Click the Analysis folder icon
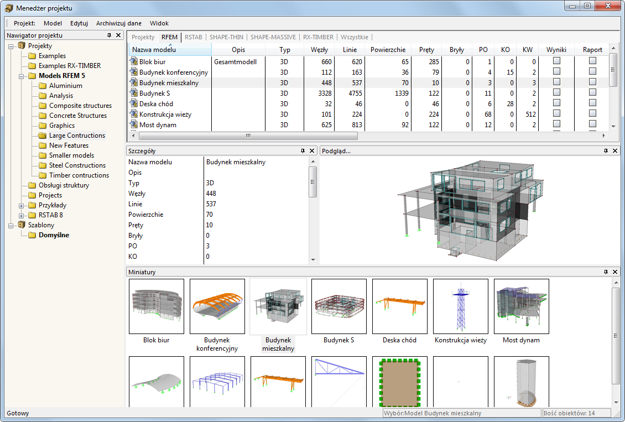 coord(43,96)
